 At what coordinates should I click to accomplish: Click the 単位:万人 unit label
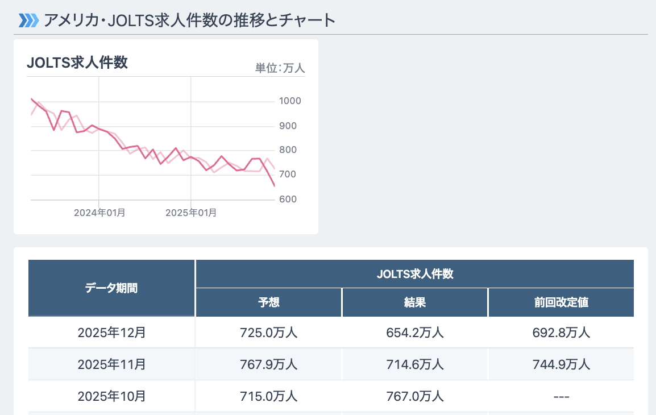(x=280, y=68)
